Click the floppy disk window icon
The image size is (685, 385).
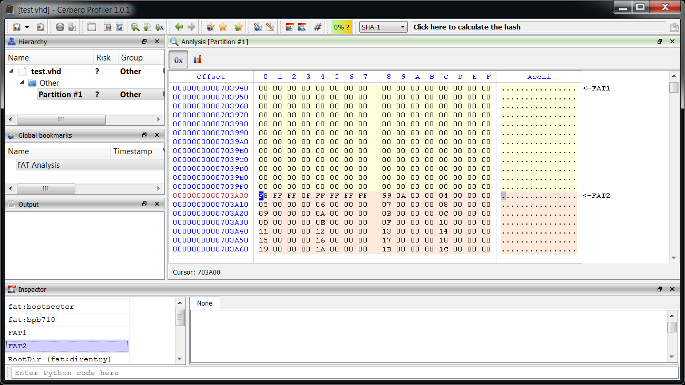tap(107, 27)
